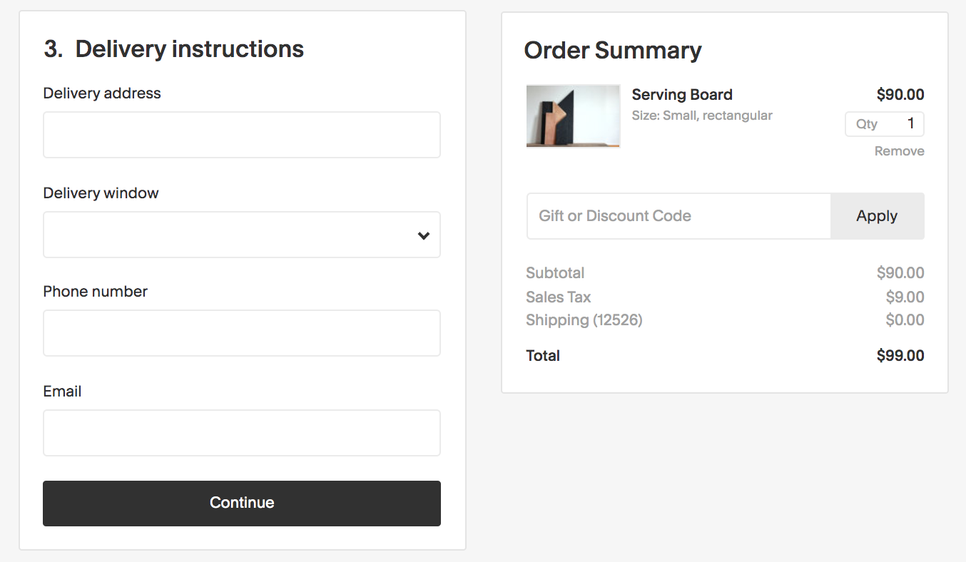
Task: Click the Delivery instructions step heading
Action: pyautogui.click(x=173, y=49)
